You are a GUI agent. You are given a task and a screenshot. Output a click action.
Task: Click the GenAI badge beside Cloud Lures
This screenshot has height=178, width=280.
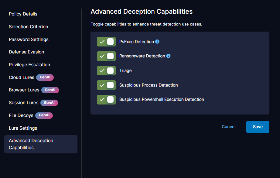pyautogui.click(x=45, y=77)
